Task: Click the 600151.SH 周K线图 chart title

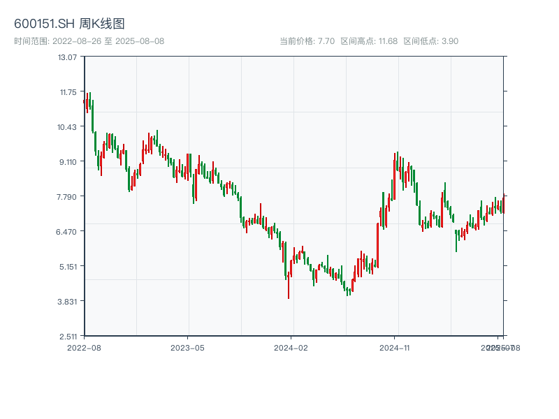Action: click(69, 24)
